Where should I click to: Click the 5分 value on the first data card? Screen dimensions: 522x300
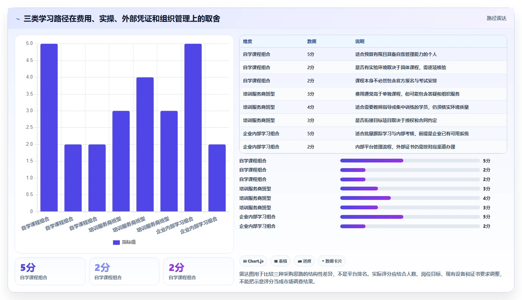(28, 268)
